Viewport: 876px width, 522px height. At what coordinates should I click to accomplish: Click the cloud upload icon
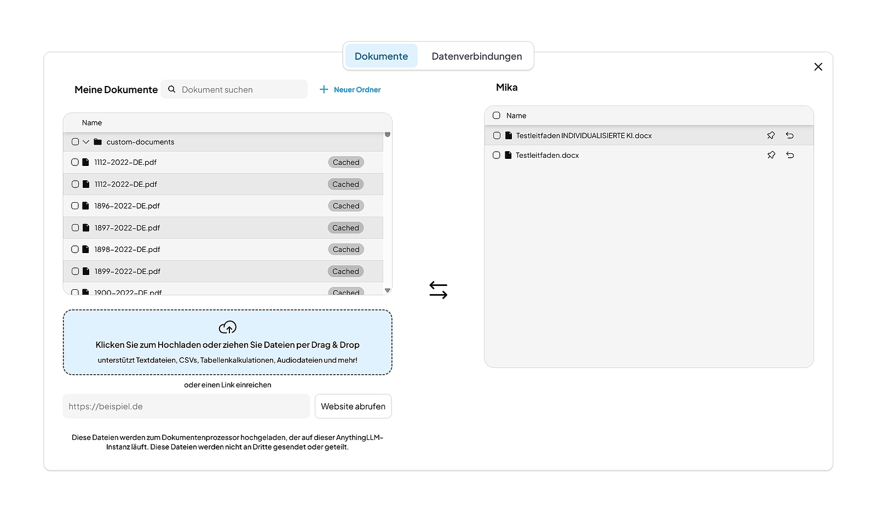(x=228, y=328)
